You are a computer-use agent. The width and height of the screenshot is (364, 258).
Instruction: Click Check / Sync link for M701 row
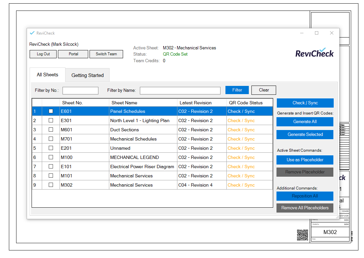pos(241,139)
